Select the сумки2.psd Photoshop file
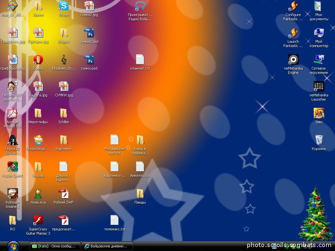Image resolution: width=335 pixels, height=251 pixels. point(89,33)
